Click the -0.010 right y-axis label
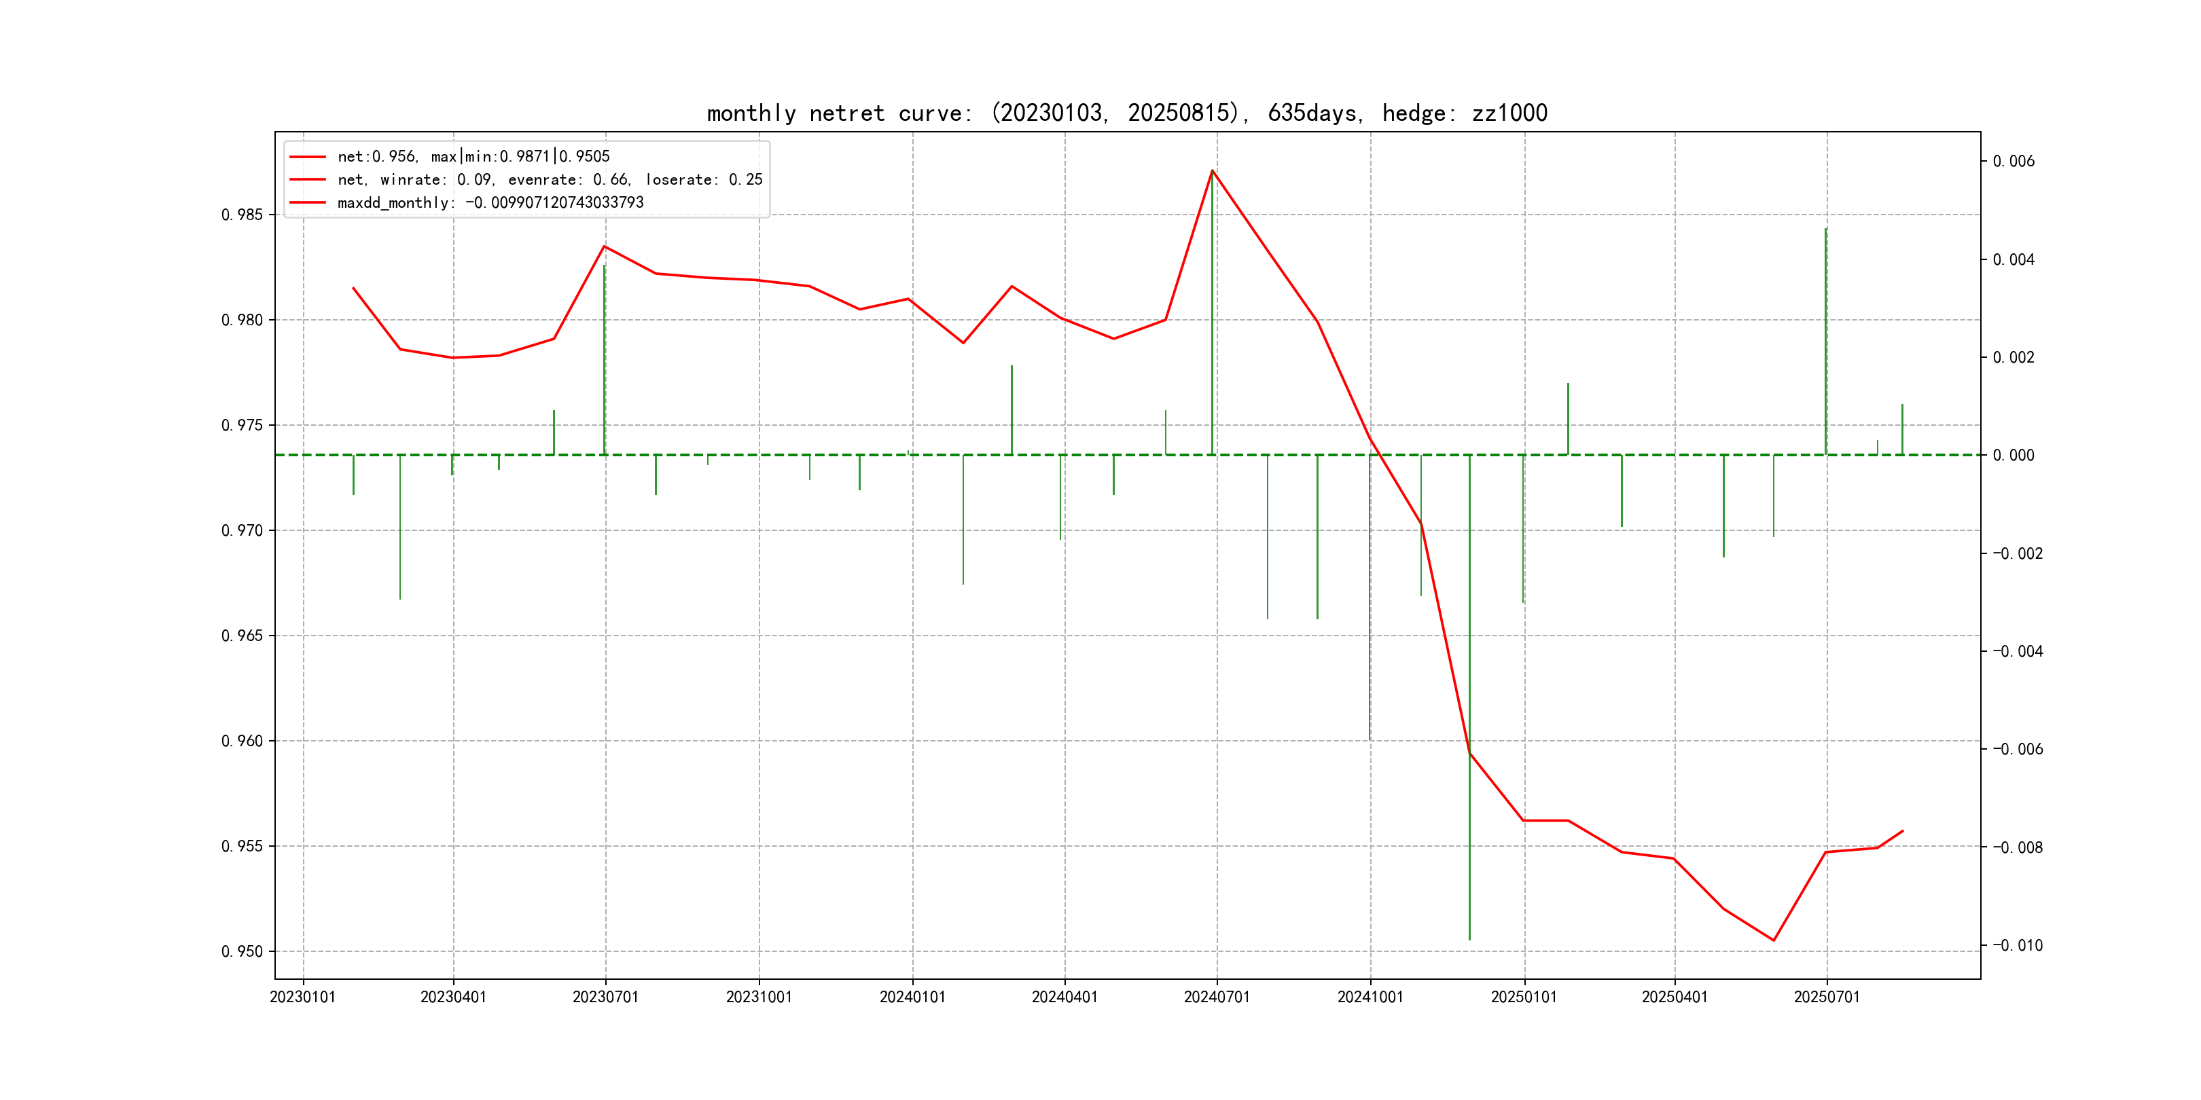2201x1100 pixels. click(2018, 945)
